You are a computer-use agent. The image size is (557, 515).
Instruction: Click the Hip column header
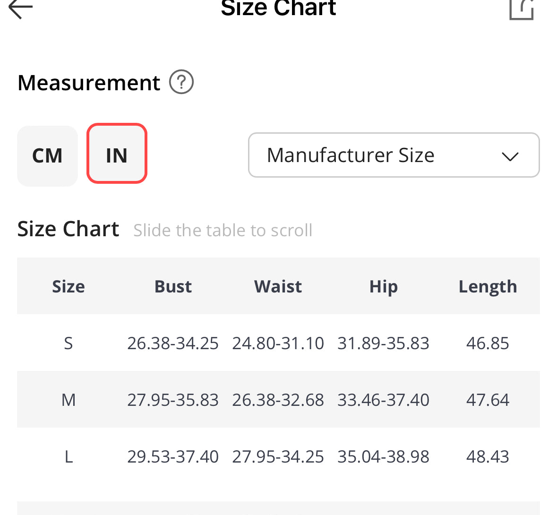(383, 286)
